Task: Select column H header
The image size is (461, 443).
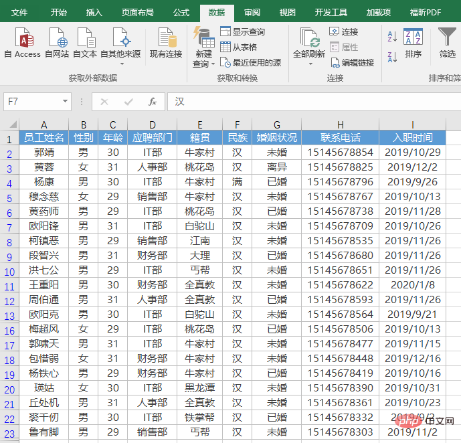Action: (340, 124)
